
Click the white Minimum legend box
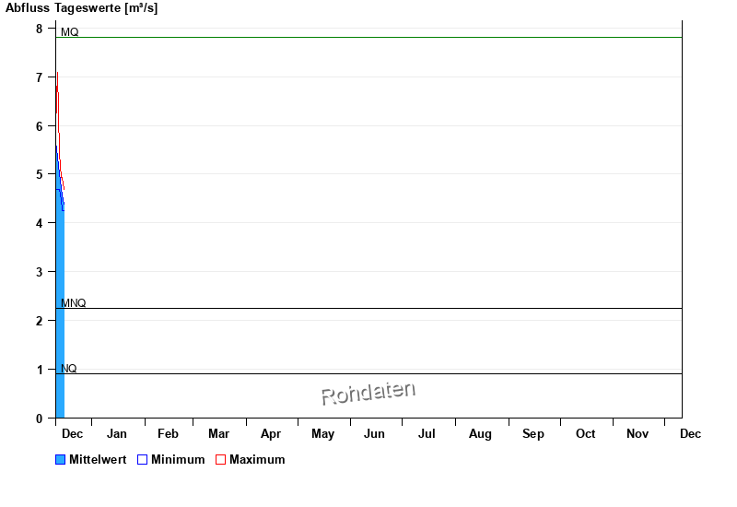[x=143, y=460]
